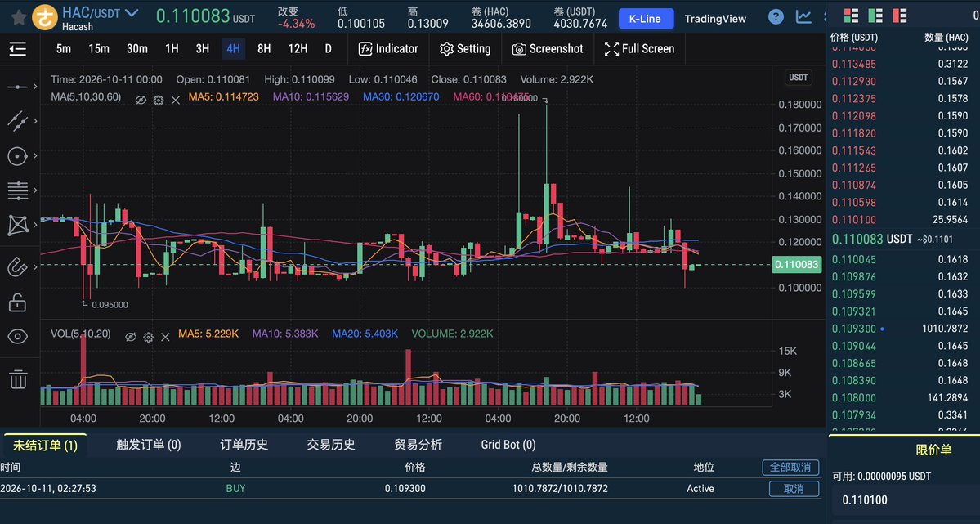The width and height of the screenshot is (980, 524).
Task: Select bid price 0.108000 in order book
Action: point(854,397)
